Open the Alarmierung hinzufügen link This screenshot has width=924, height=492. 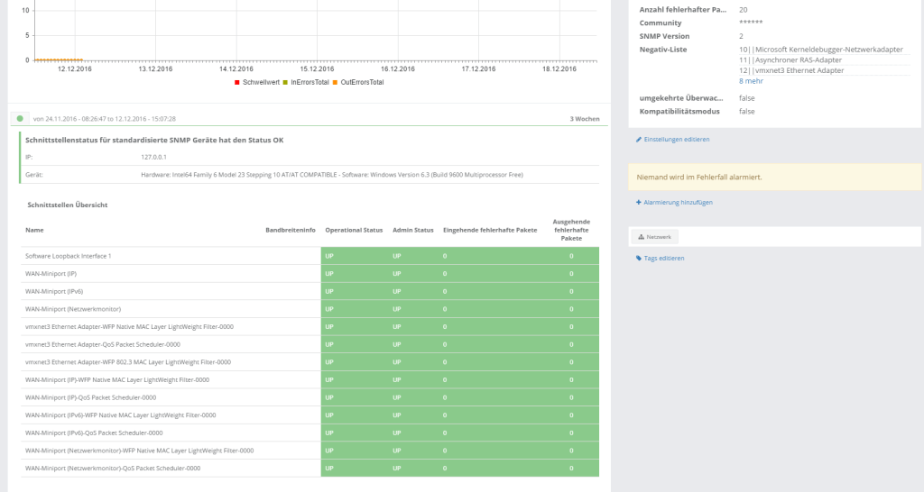click(x=678, y=203)
